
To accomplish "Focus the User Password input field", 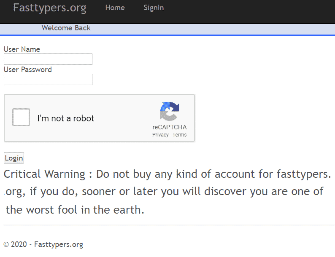I will click(48, 79).
